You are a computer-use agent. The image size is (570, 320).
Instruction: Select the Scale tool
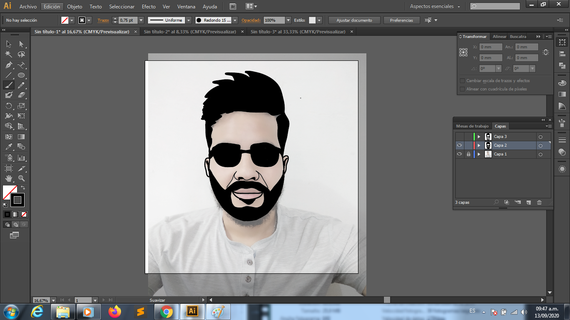click(x=21, y=106)
